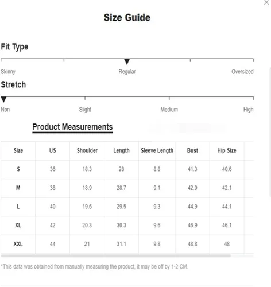Screen dimensions: 271x287
Task: Click the Size column header
Action: [18, 150]
